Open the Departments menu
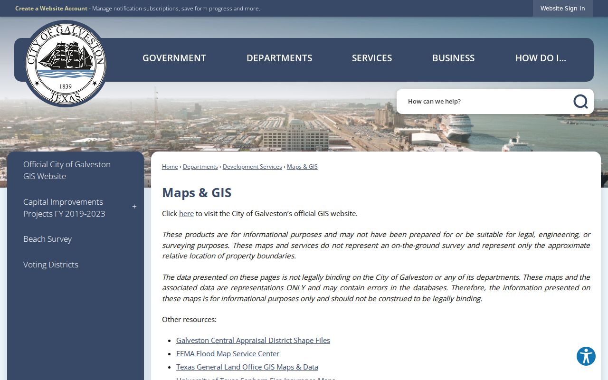 279,58
